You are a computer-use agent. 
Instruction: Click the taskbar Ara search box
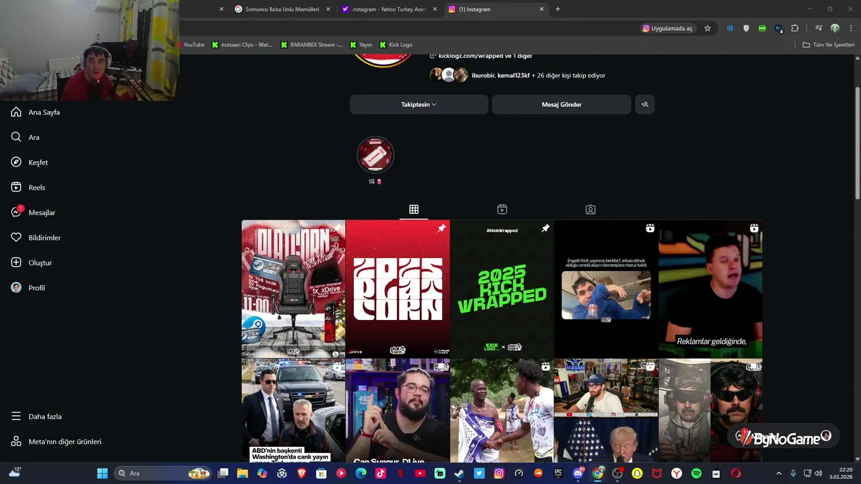(x=162, y=473)
